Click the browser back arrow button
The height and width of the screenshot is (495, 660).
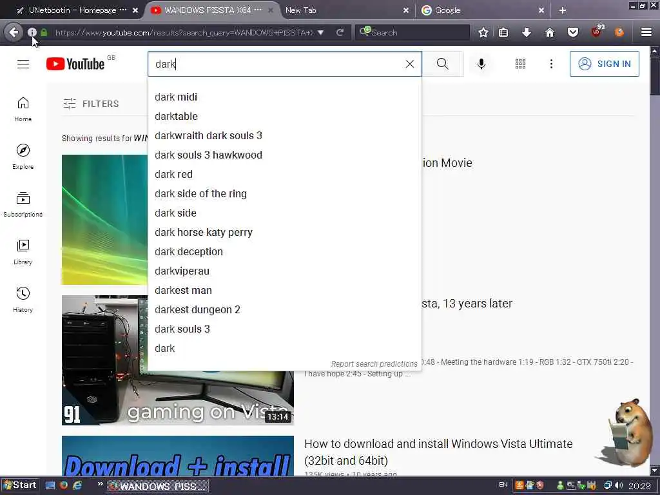point(14,32)
